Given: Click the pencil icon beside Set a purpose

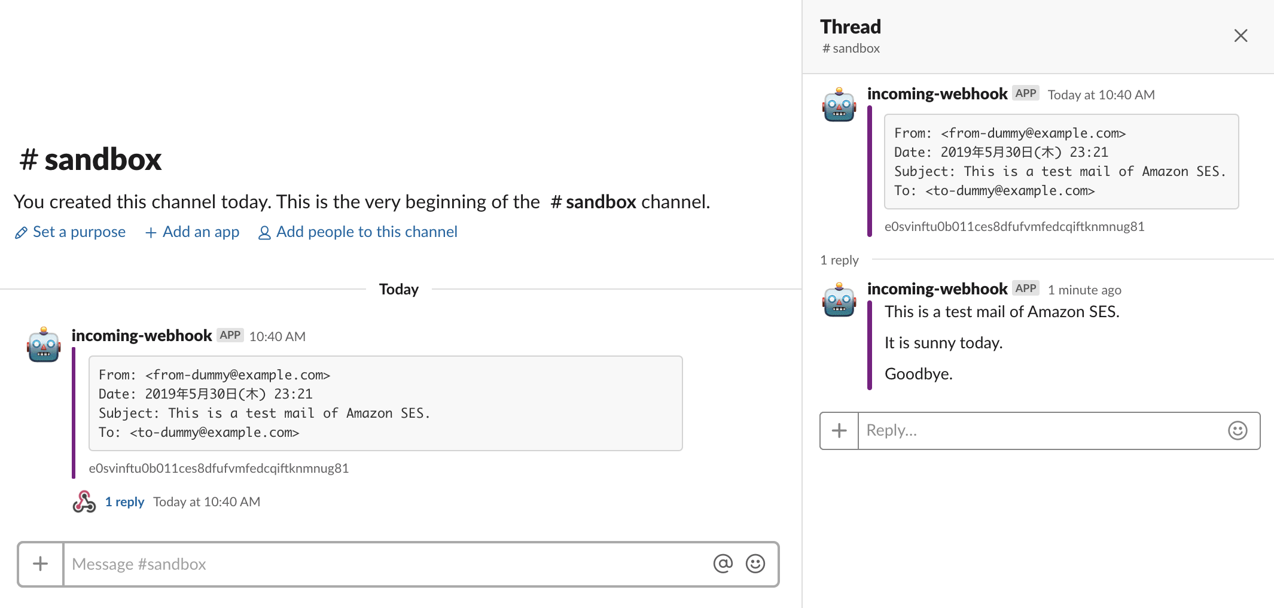Looking at the screenshot, I should click(22, 232).
